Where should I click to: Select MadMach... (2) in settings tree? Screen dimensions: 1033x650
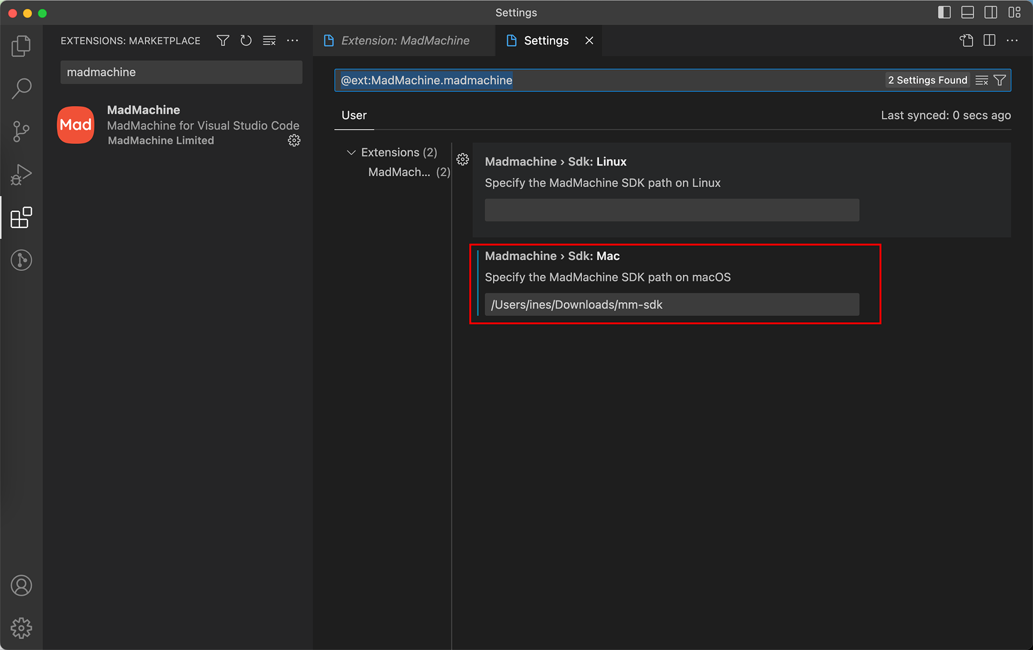409,172
